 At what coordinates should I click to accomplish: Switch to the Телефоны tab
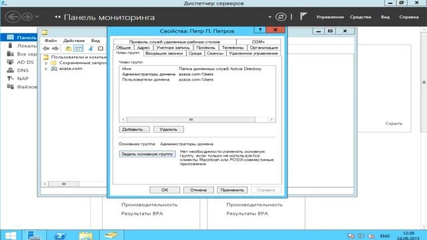233,47
